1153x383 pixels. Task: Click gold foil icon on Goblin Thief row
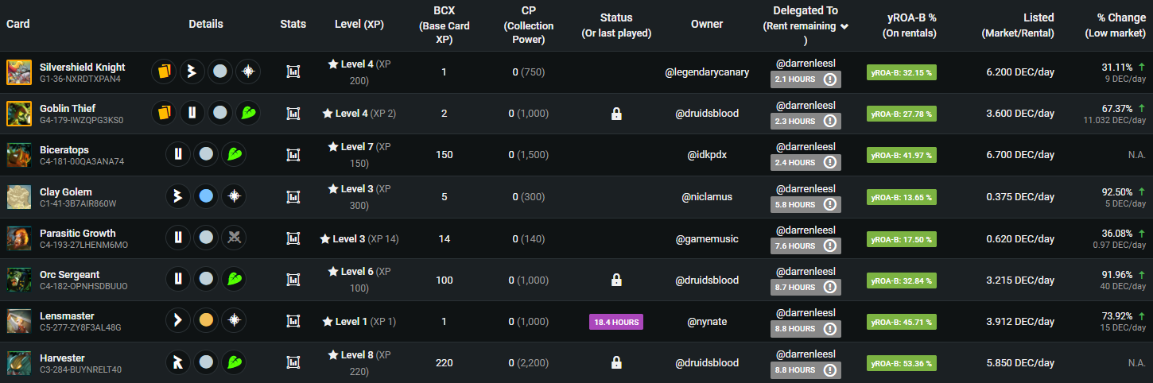(x=163, y=114)
